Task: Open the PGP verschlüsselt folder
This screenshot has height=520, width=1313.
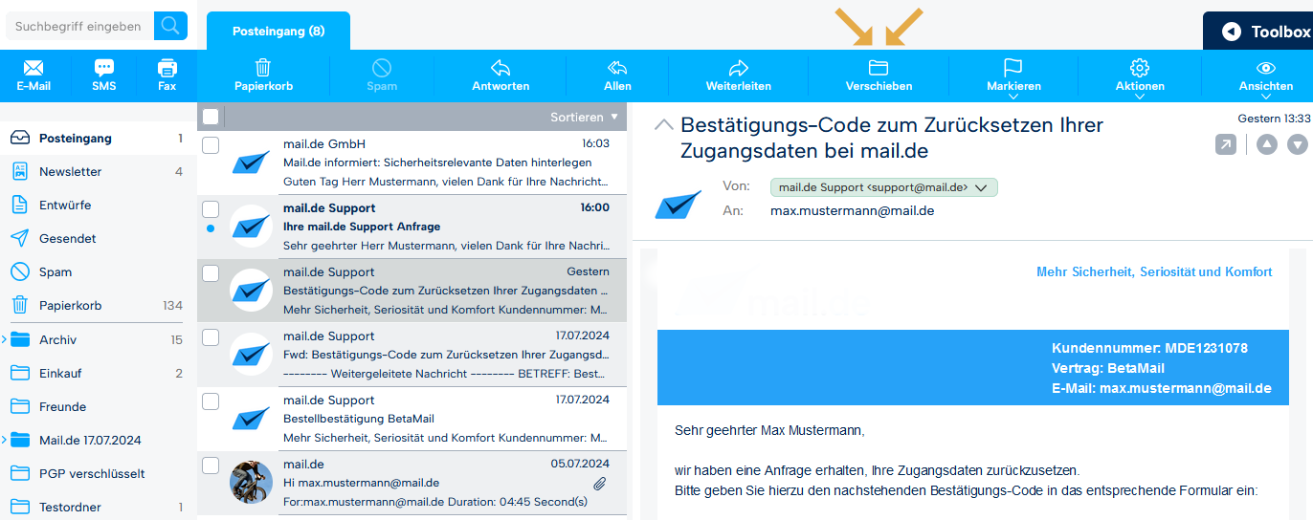Action: pyautogui.click(x=99, y=474)
